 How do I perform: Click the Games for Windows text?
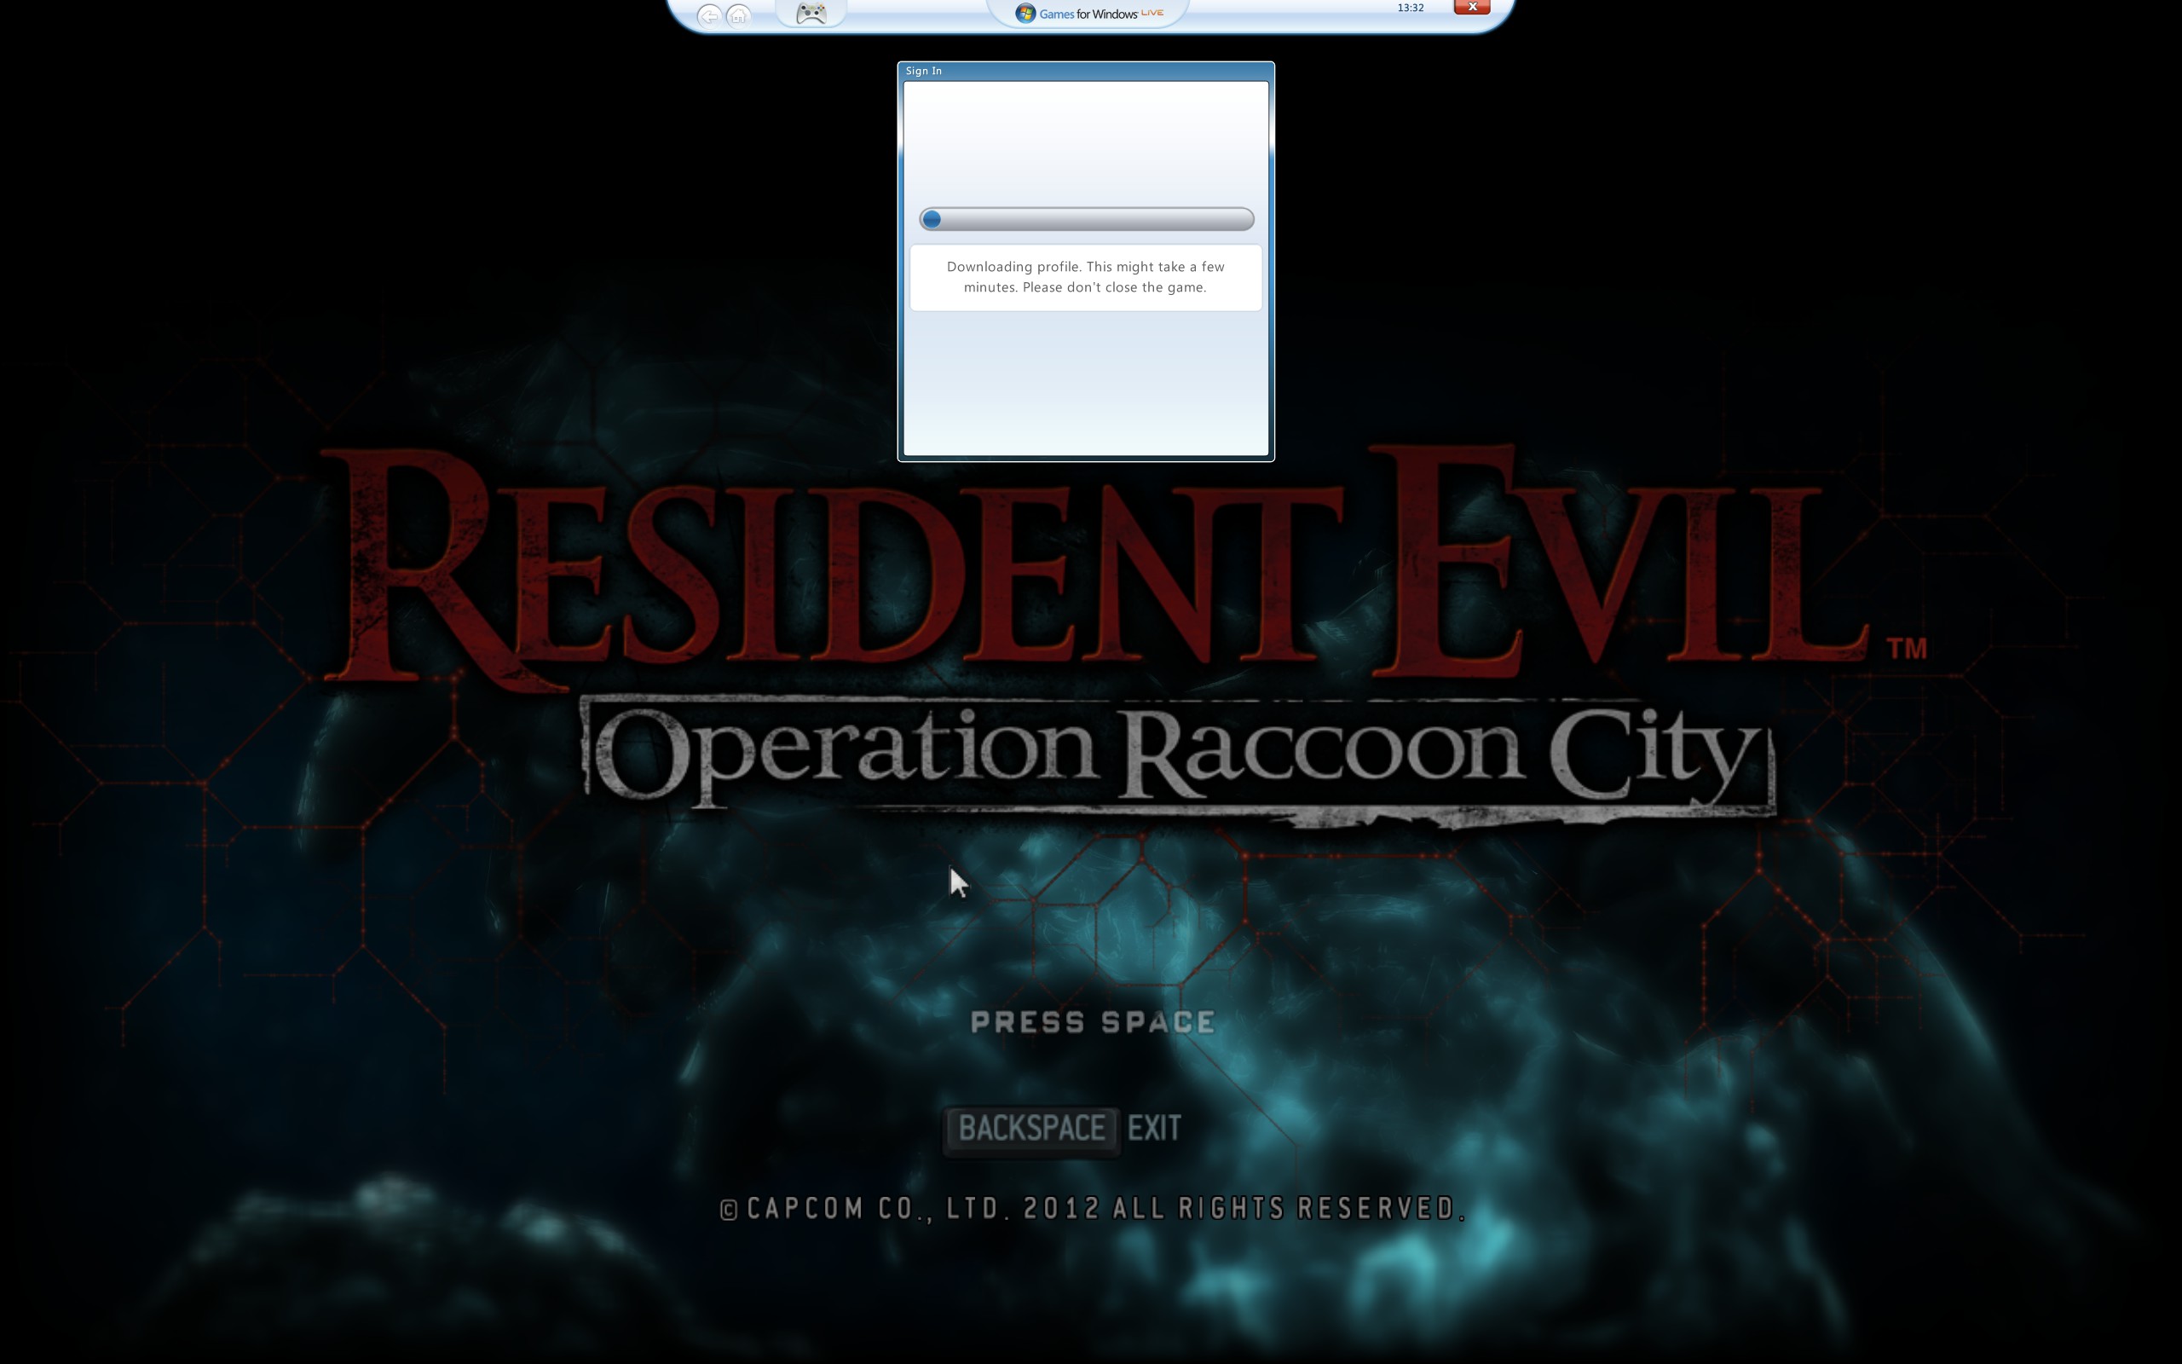(1088, 14)
